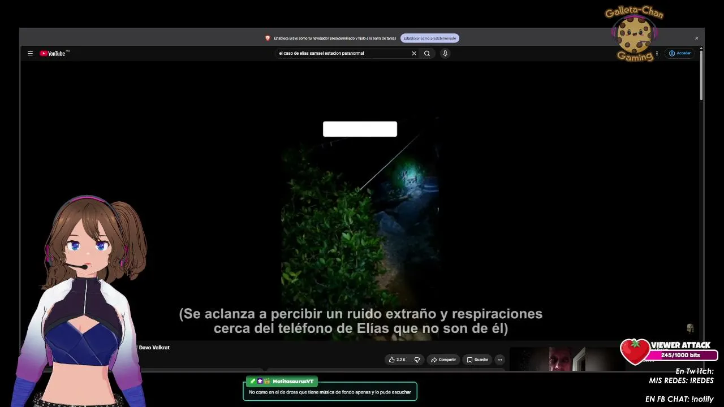This screenshot has height=407, width=724.
Task: Click the YouTube page vertical scrollbar
Action: coord(701,76)
